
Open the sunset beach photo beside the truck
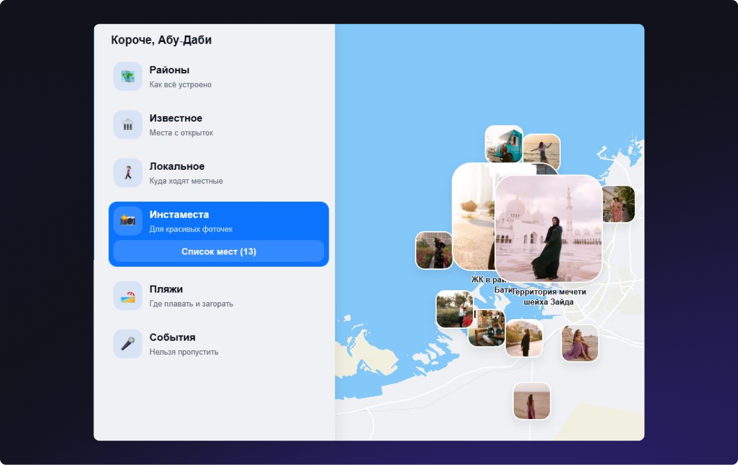(x=542, y=150)
